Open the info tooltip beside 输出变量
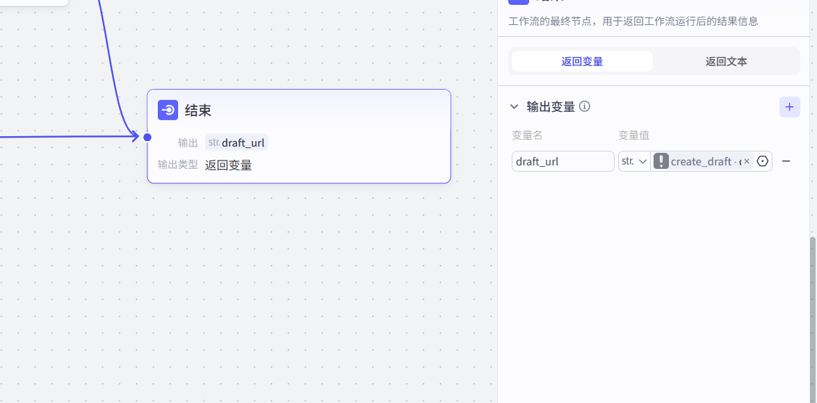Screen dimensions: 817x403 [x=585, y=106]
